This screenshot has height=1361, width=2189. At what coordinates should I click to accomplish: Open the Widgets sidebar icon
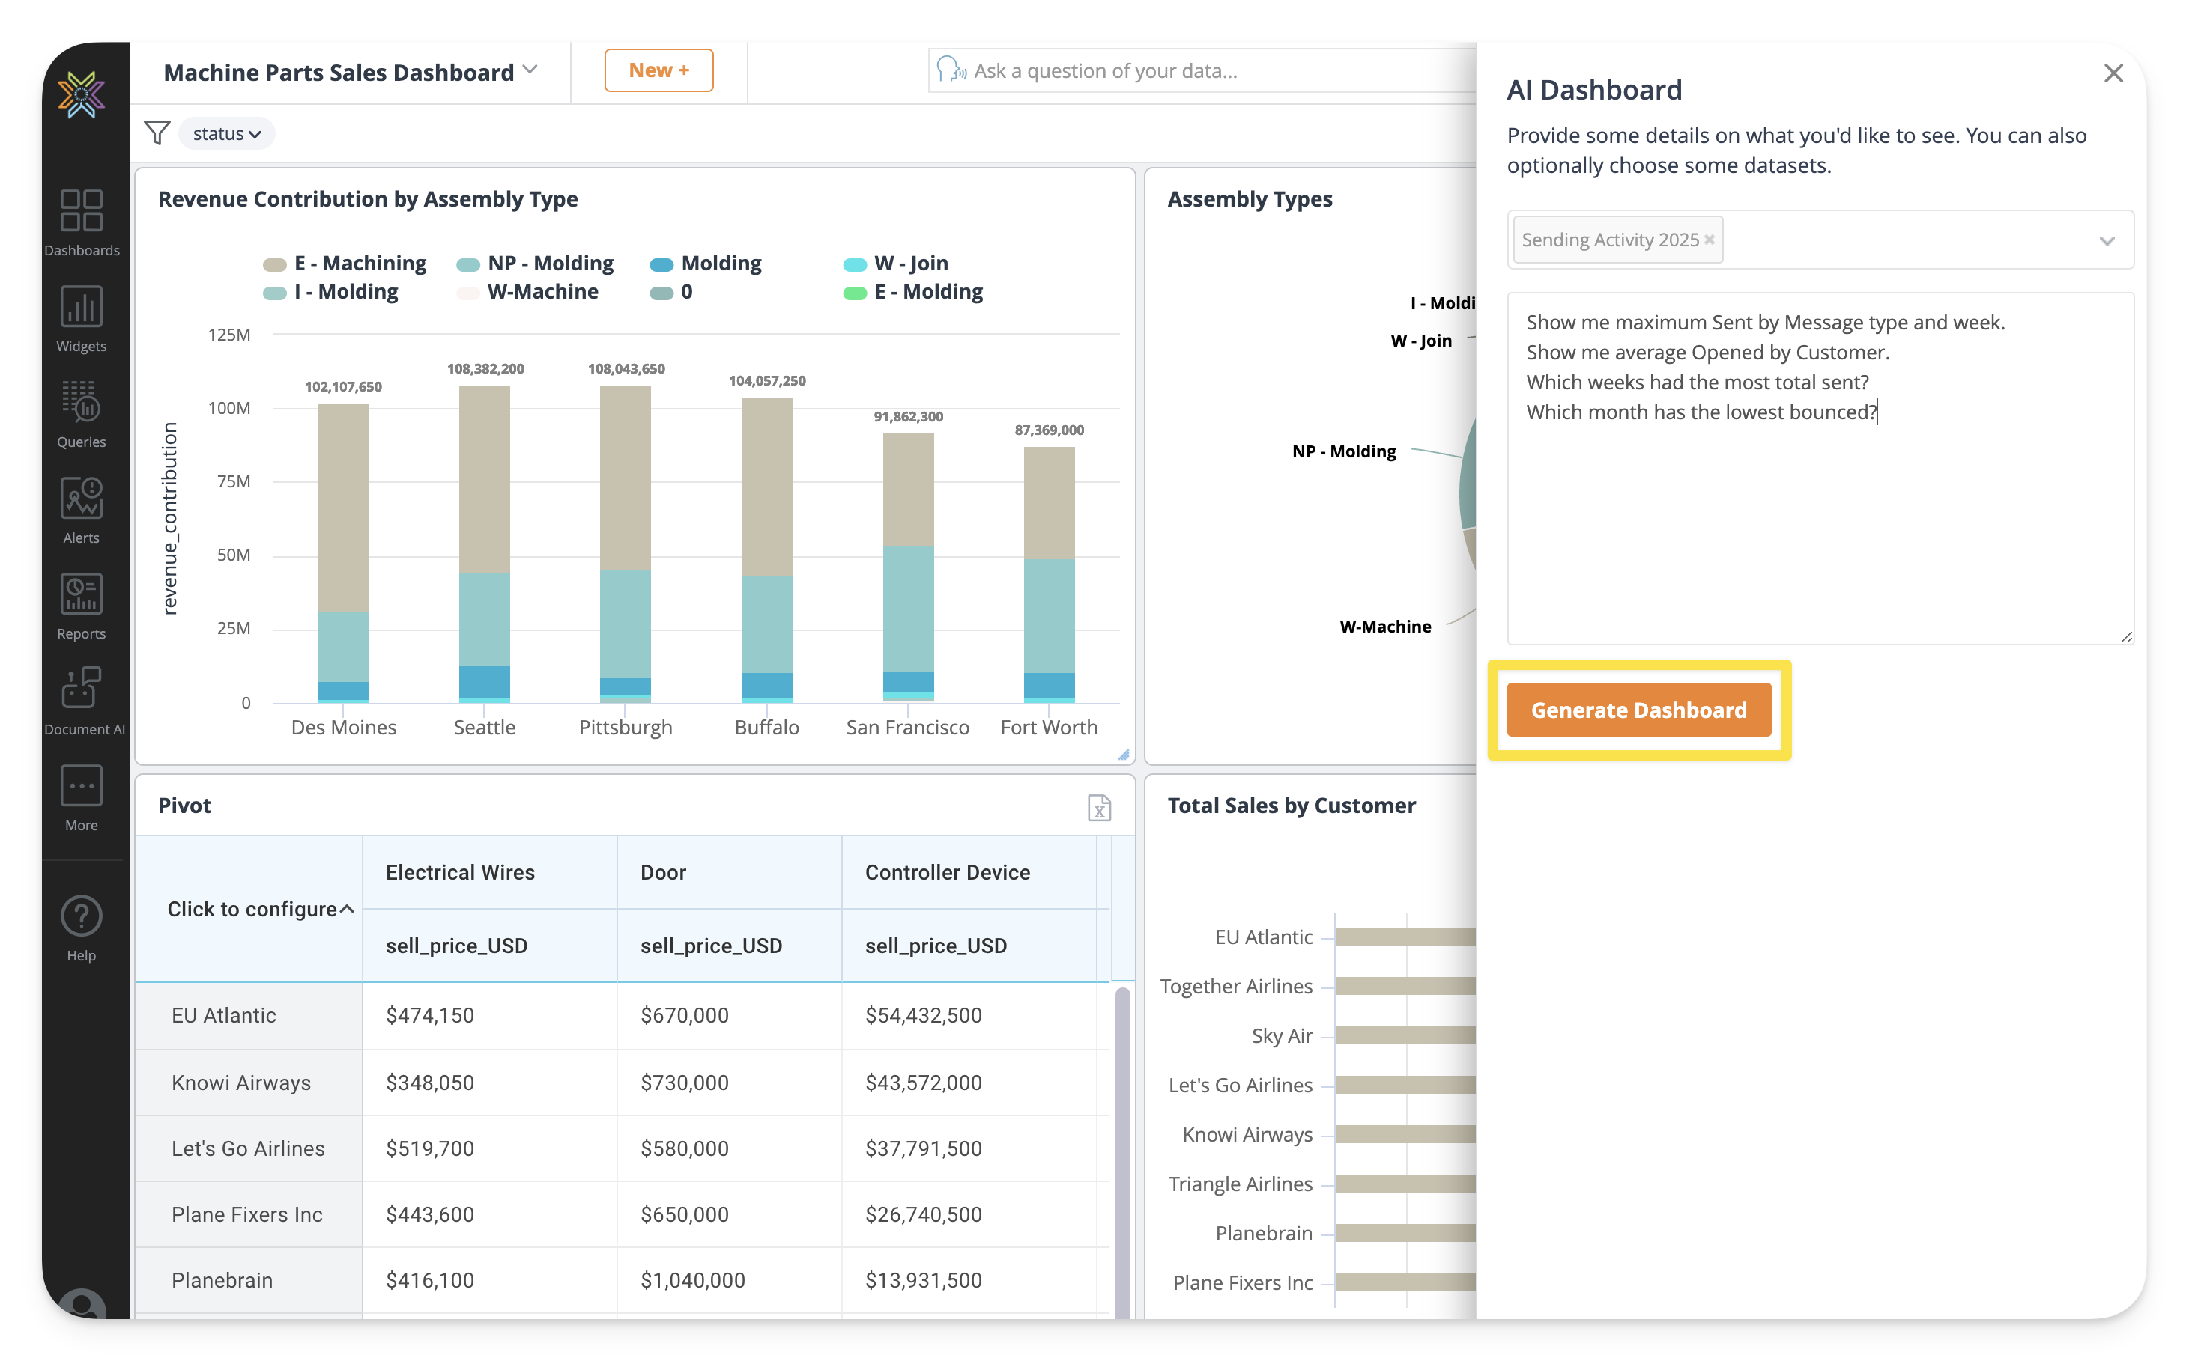coord(81,308)
